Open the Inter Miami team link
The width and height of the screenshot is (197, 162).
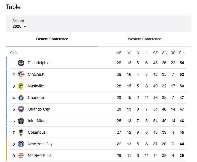(x=38, y=121)
